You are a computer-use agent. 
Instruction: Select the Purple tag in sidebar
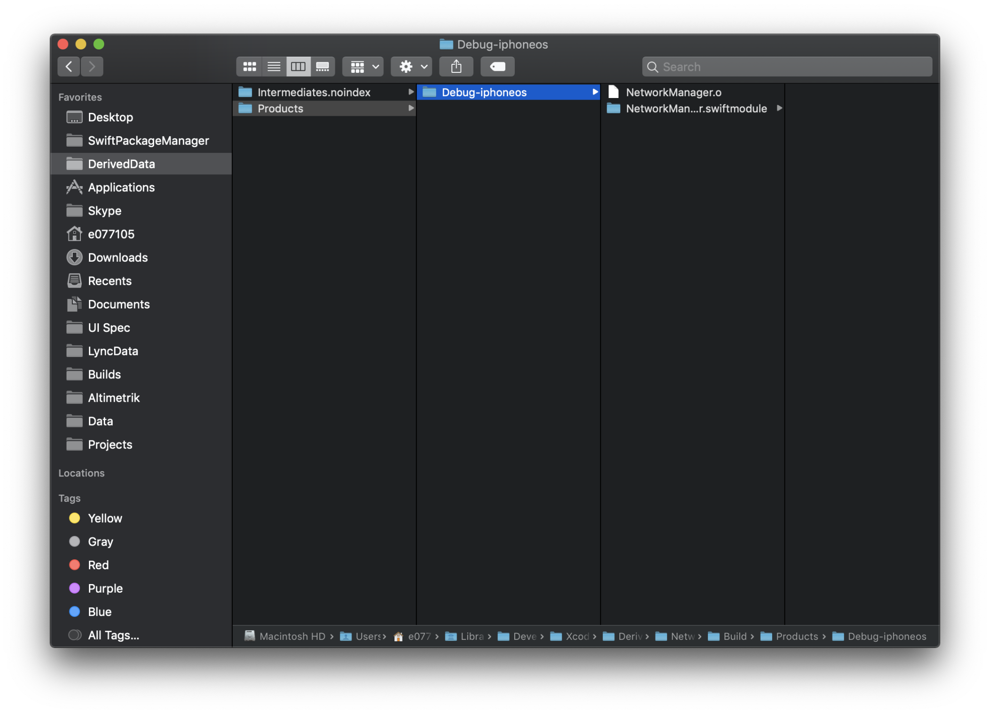tap(105, 588)
